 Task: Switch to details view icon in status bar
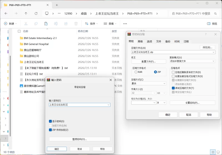[213, 152]
